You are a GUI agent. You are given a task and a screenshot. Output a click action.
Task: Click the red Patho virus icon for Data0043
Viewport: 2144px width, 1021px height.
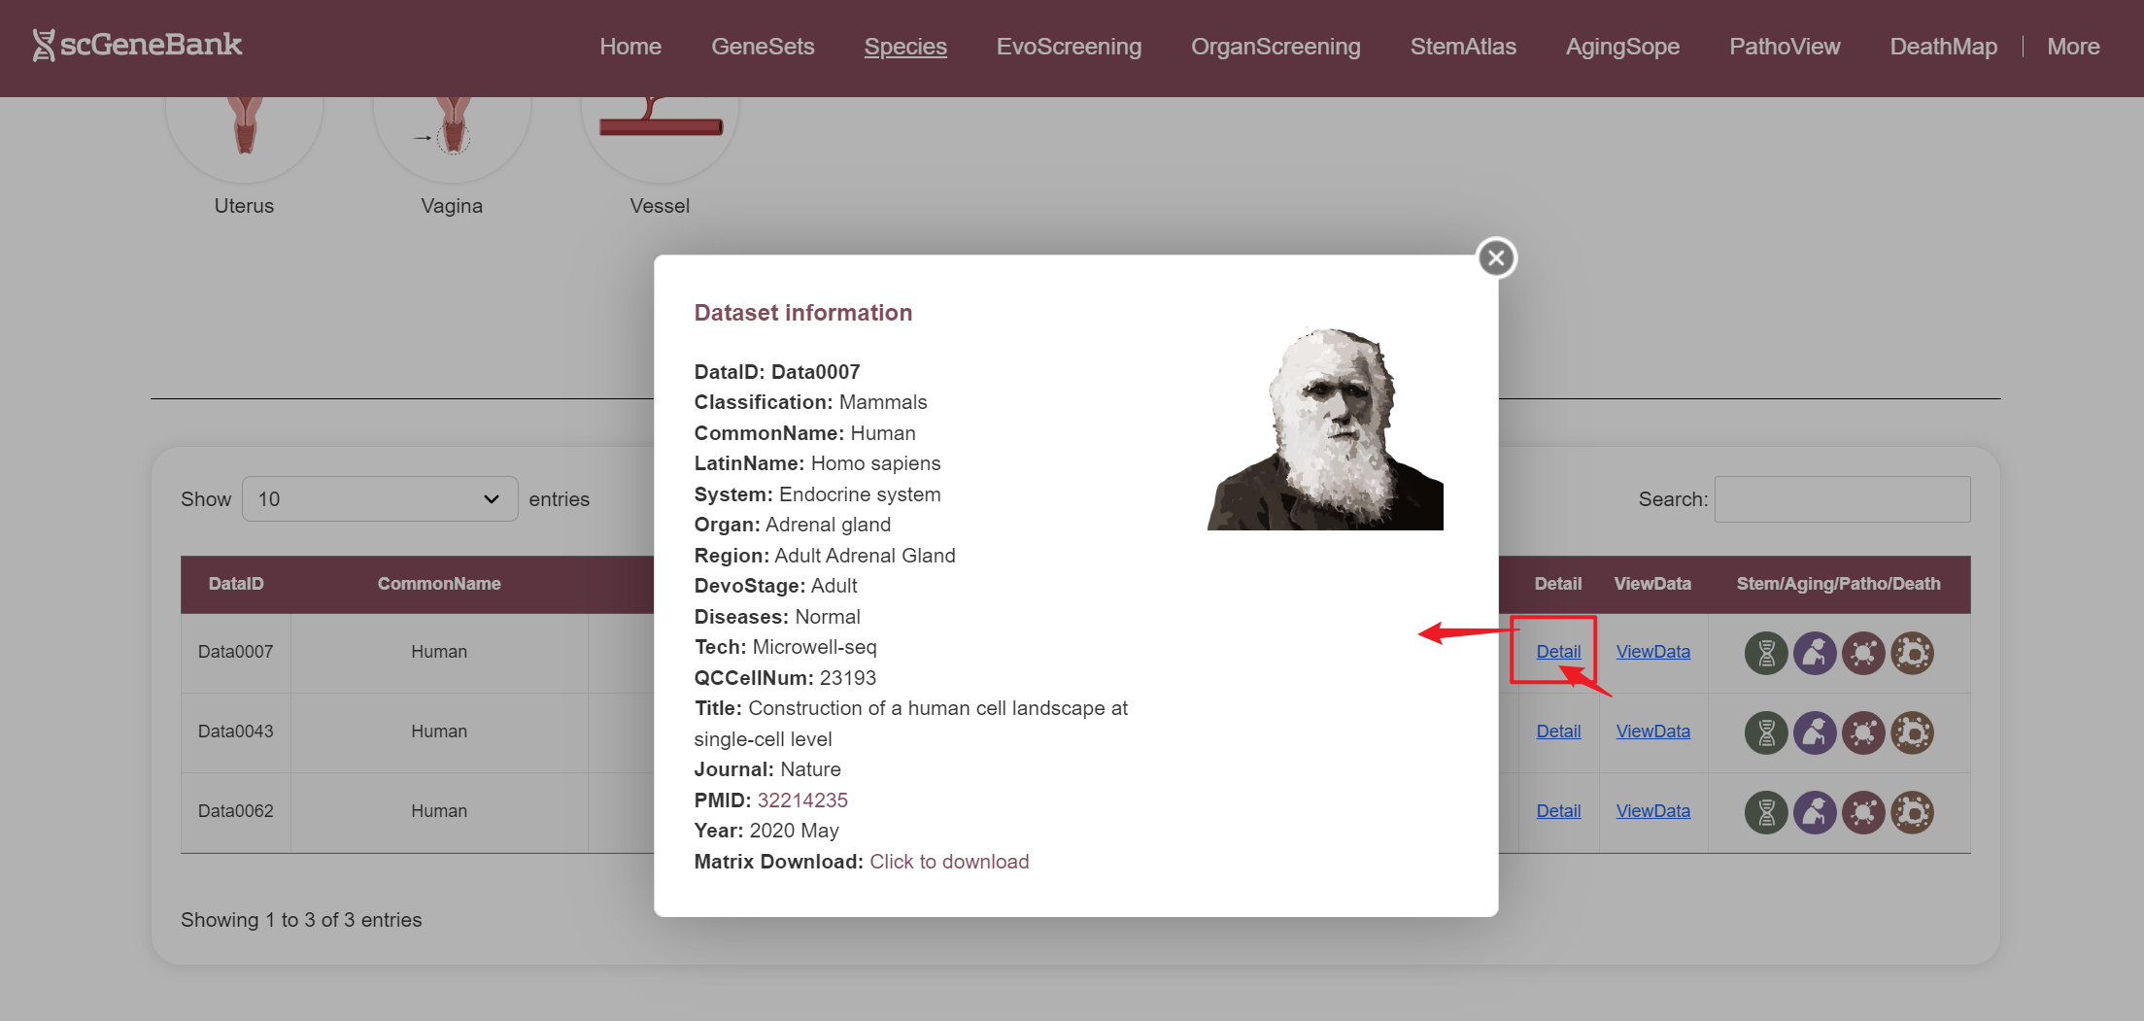(x=1862, y=733)
